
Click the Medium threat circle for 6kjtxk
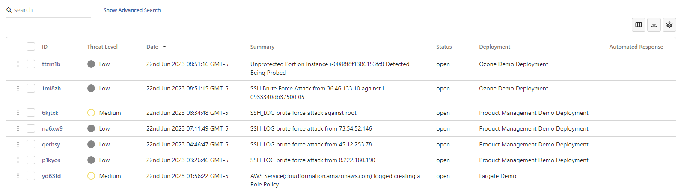(x=91, y=113)
